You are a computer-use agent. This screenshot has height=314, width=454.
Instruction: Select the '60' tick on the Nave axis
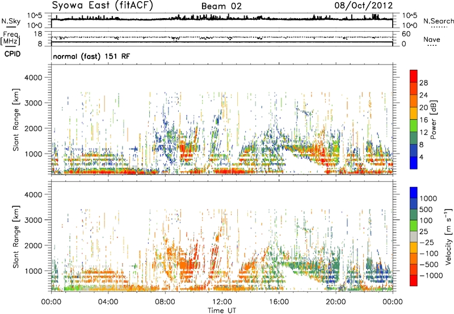pyautogui.click(x=406, y=34)
